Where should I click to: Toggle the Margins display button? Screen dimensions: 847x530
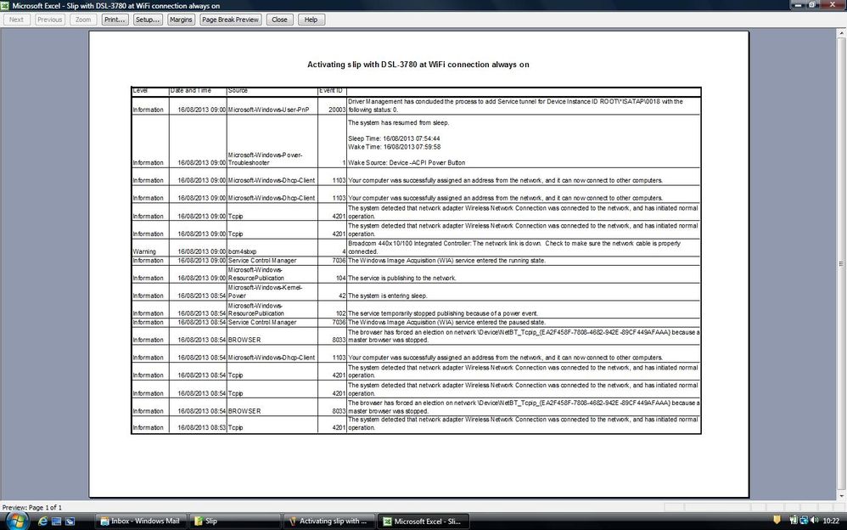click(x=181, y=20)
